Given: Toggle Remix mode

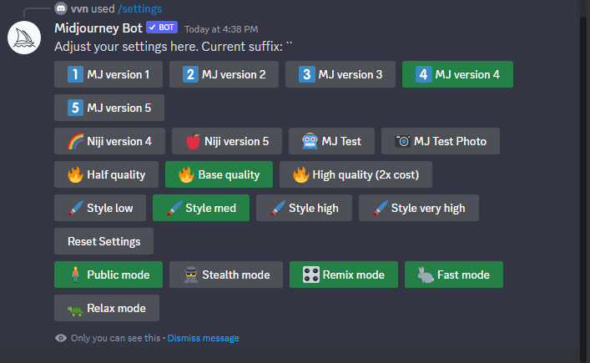Looking at the screenshot, I should coord(344,275).
